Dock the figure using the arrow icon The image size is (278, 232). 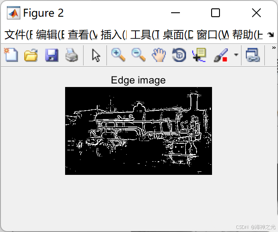[x=271, y=35]
